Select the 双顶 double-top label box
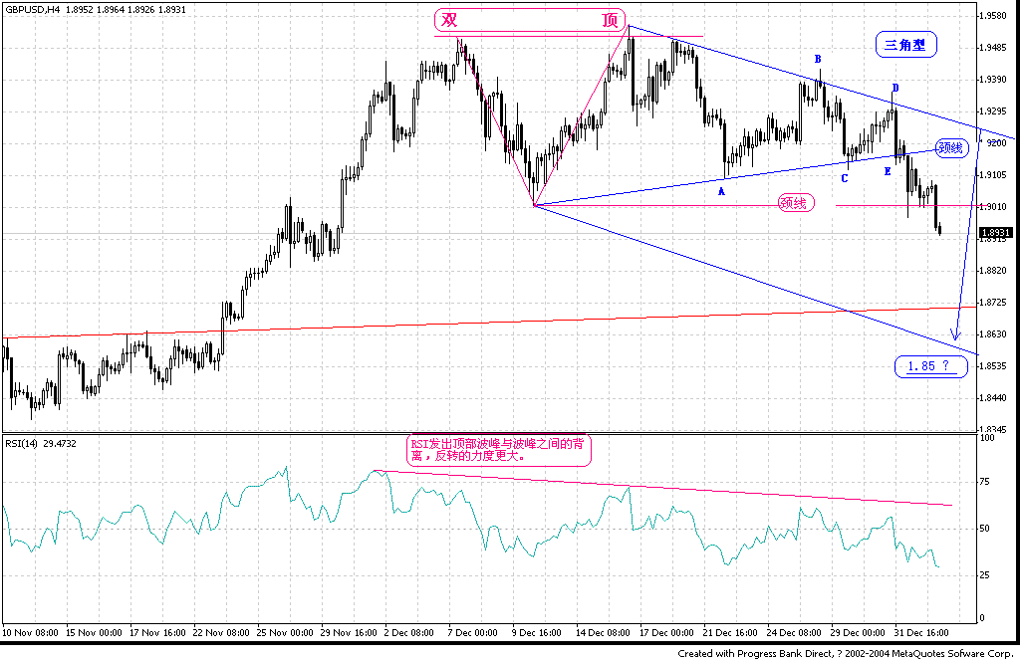The image size is (1020, 661). tap(530, 20)
